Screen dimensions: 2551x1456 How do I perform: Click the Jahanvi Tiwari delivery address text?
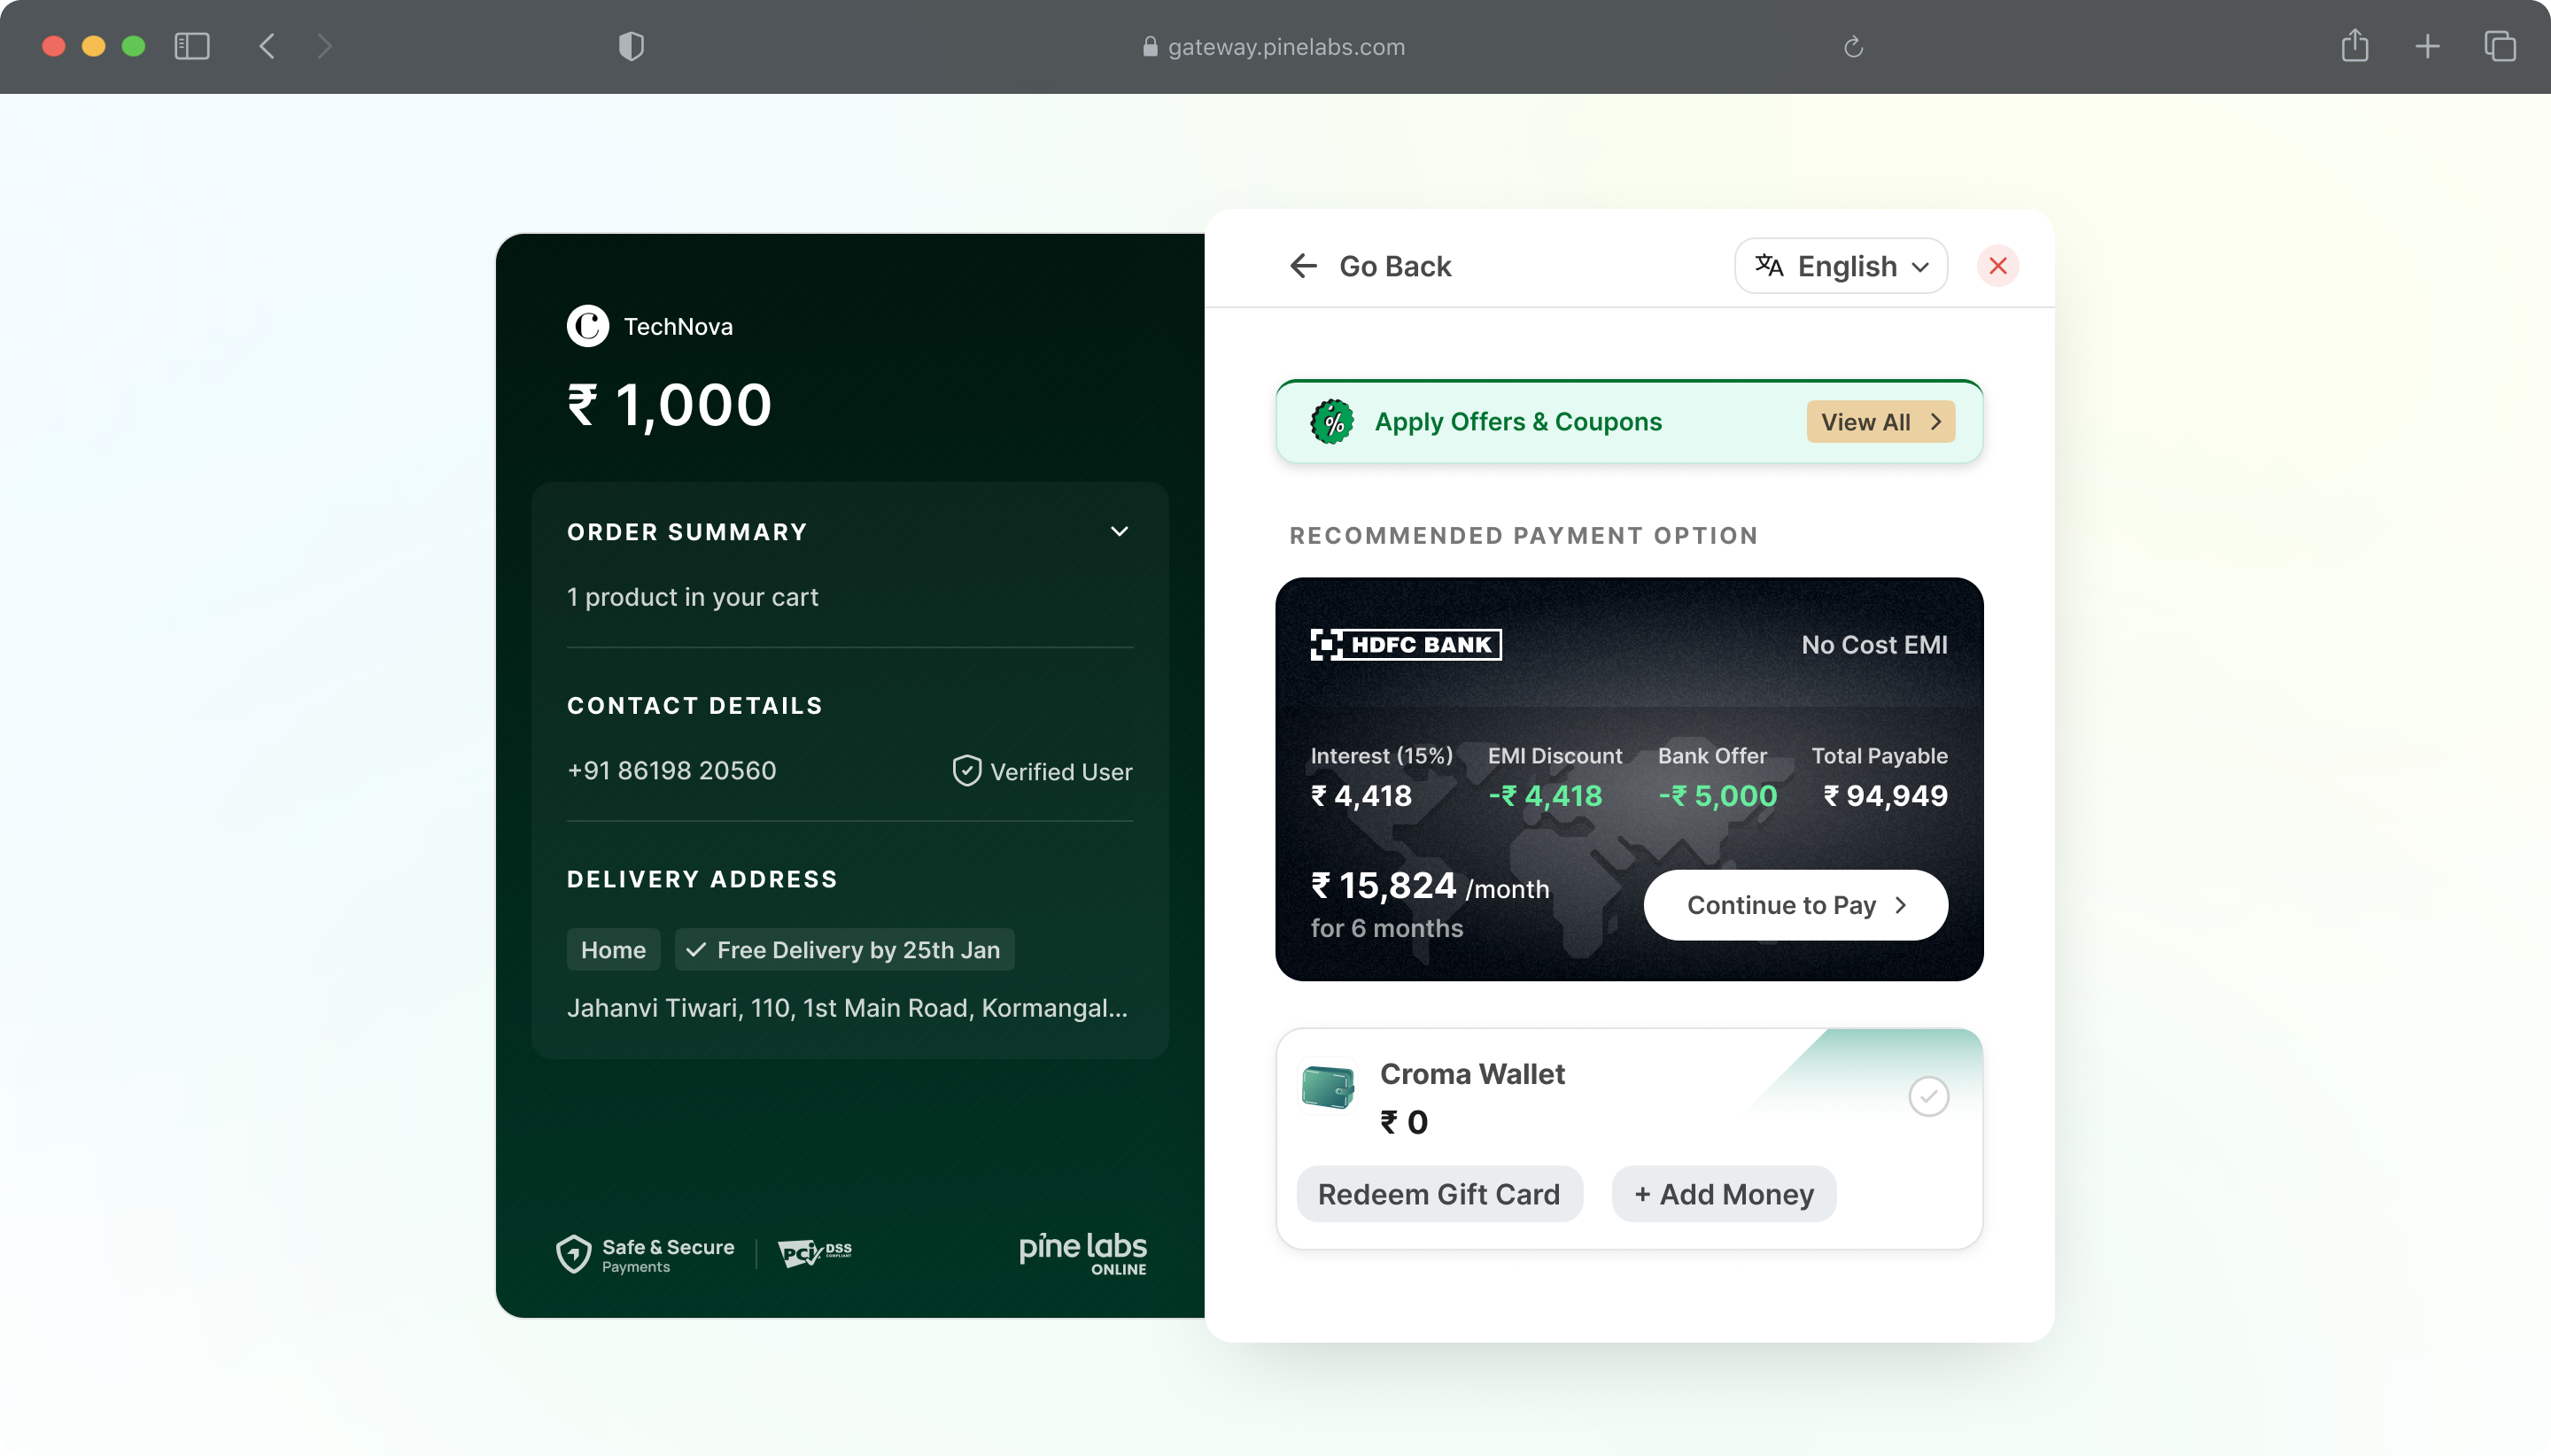click(x=847, y=1008)
